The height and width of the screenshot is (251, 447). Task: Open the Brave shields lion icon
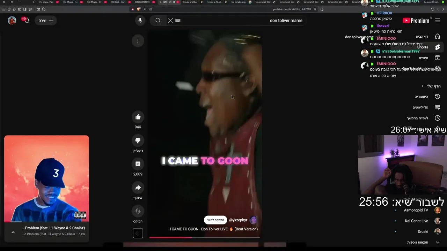point(139,9)
